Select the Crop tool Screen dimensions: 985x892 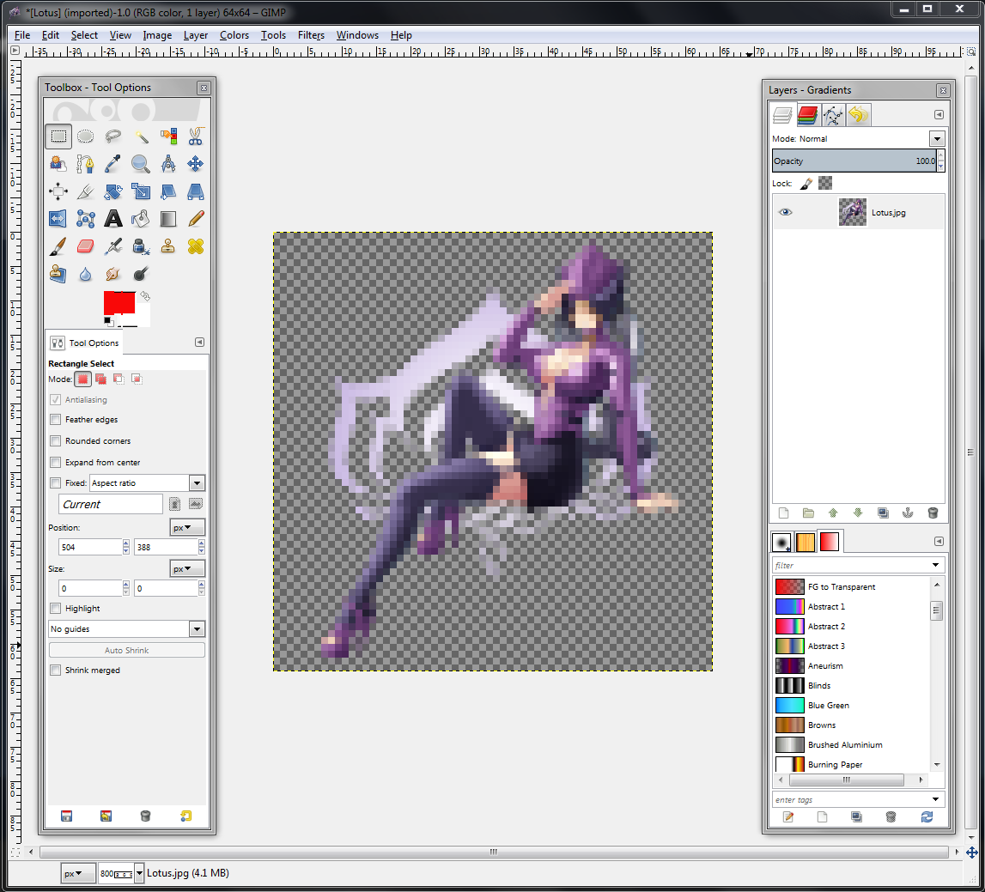(85, 191)
